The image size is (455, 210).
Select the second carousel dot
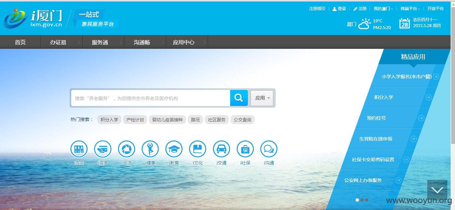362,200
